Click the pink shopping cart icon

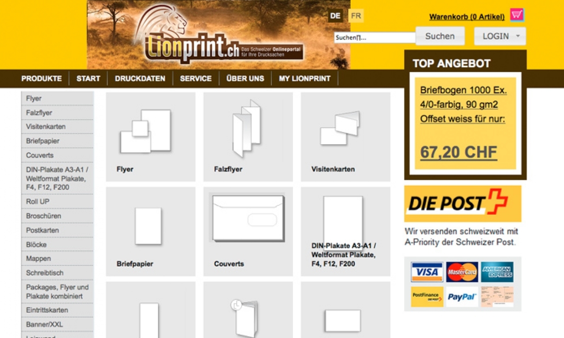[517, 15]
